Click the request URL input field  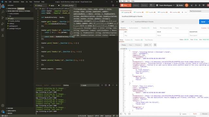pos(166,22)
